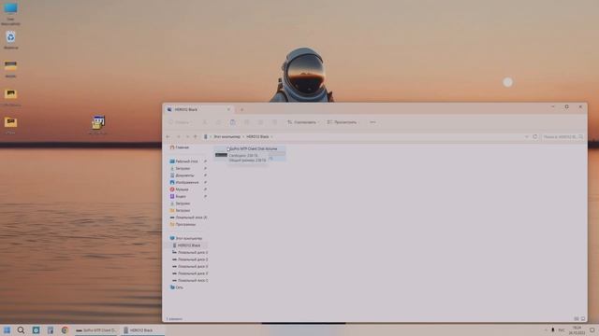Open Рабочий стол in the sidebar
599x336 pixels.
[187, 161]
